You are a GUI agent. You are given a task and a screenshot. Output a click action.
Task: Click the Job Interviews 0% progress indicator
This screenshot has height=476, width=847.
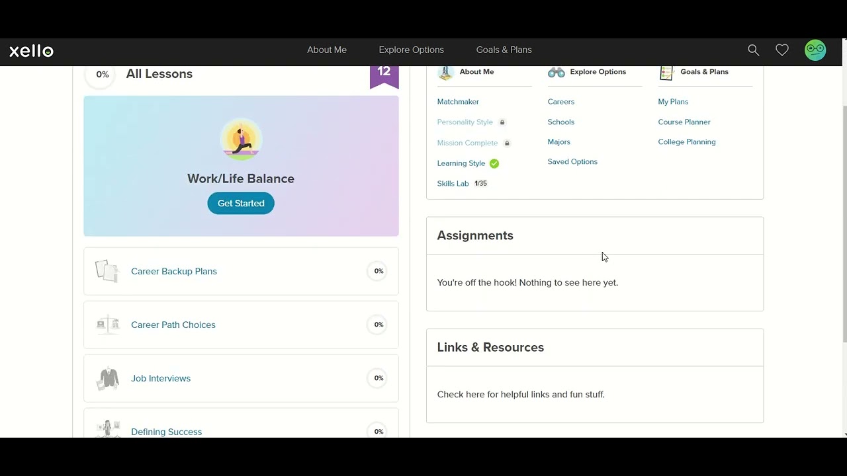[x=379, y=378]
